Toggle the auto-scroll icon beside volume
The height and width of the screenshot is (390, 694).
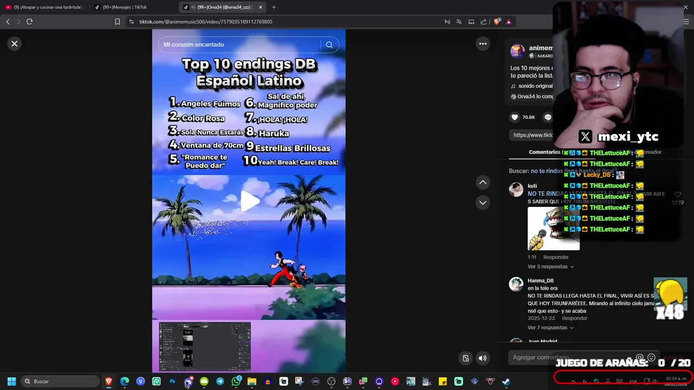click(466, 358)
